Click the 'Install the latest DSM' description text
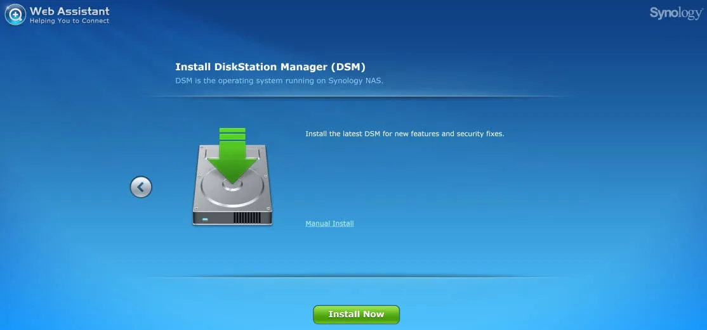 coord(404,134)
